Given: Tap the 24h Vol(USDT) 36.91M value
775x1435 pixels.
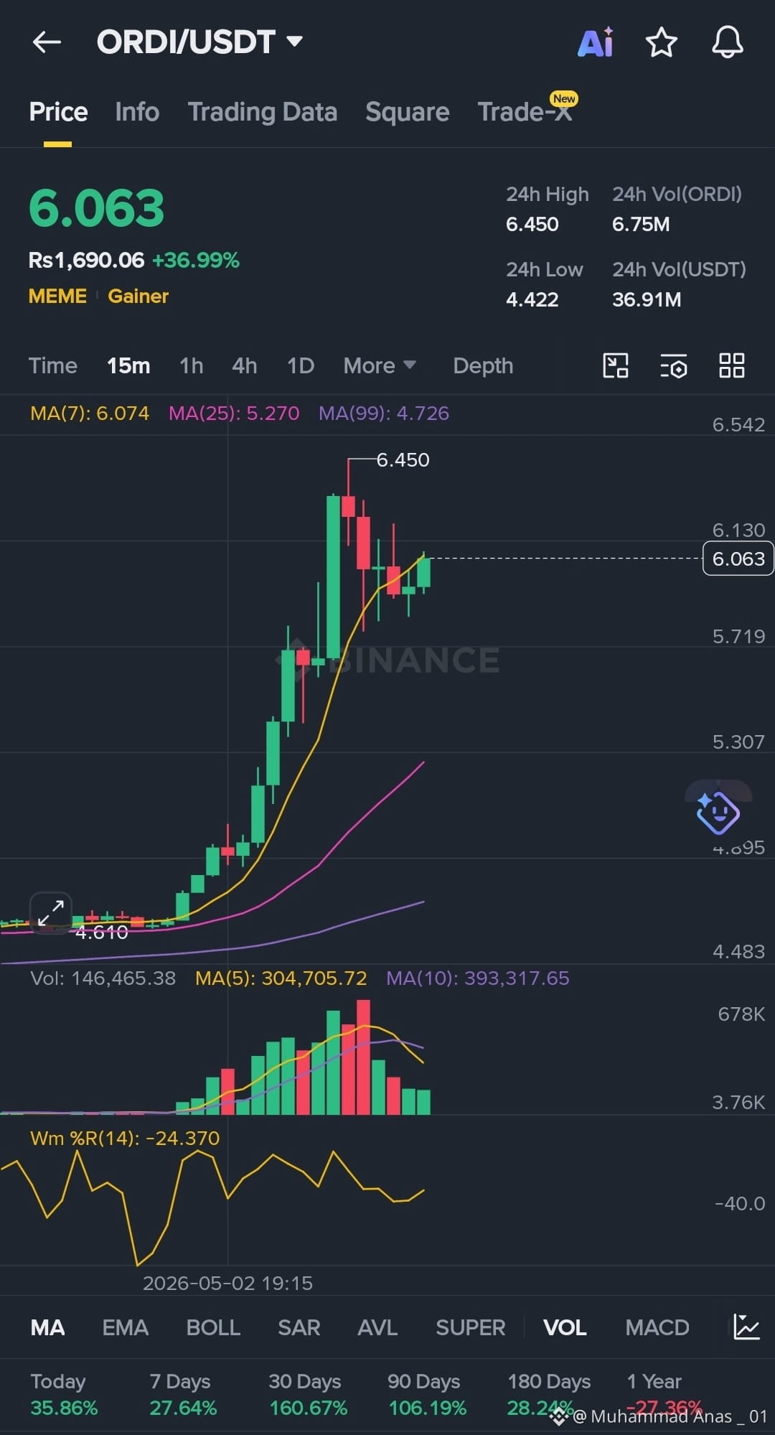Looking at the screenshot, I should 647,299.
